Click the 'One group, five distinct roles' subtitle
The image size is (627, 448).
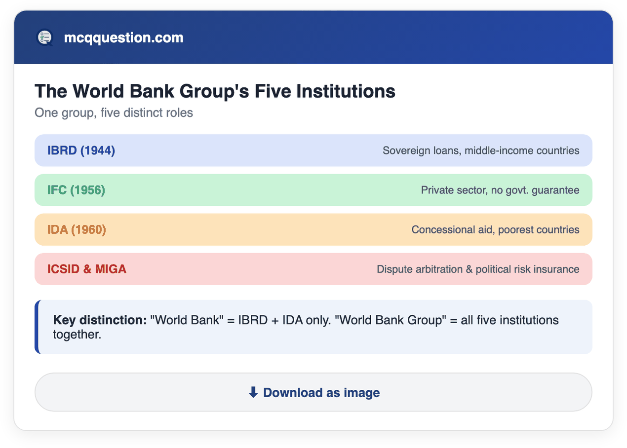pyautogui.click(x=114, y=113)
